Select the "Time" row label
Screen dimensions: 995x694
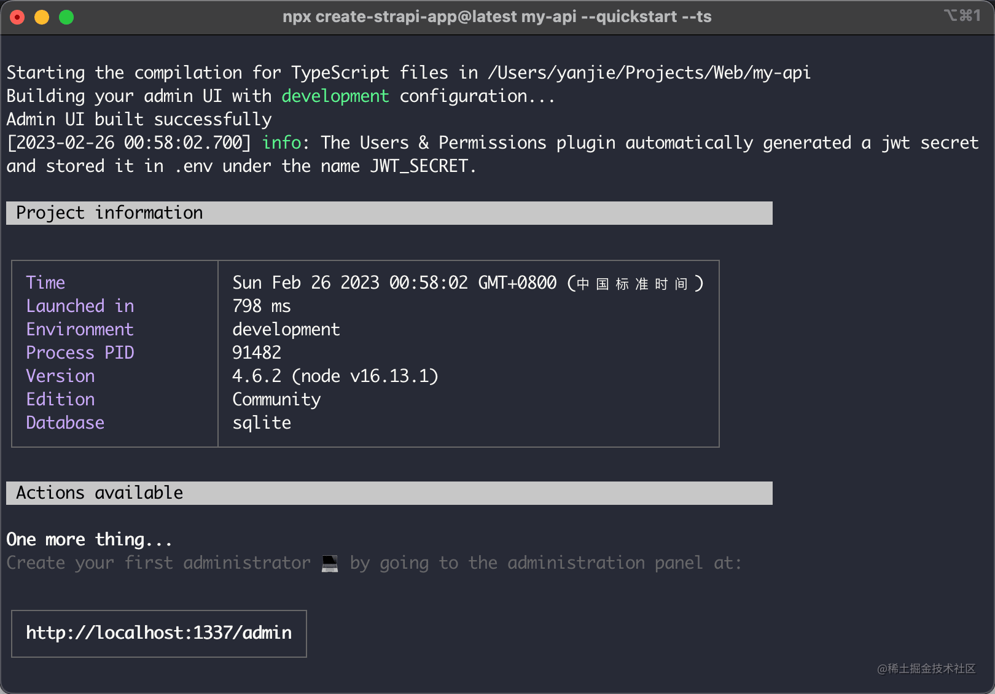coord(45,283)
